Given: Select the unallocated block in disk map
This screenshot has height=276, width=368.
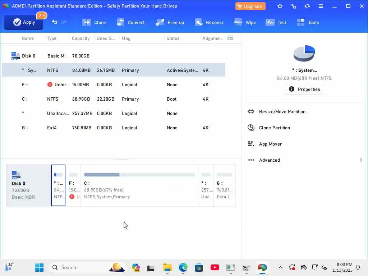Looking at the screenshot, I should pyautogui.click(x=206, y=185).
